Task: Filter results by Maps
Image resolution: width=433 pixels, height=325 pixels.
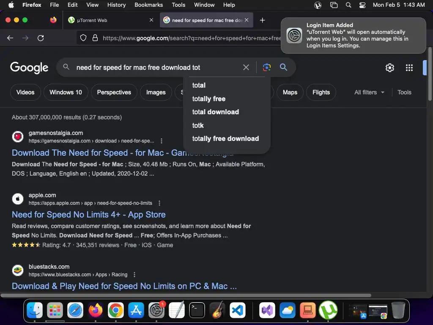Action: [x=290, y=92]
